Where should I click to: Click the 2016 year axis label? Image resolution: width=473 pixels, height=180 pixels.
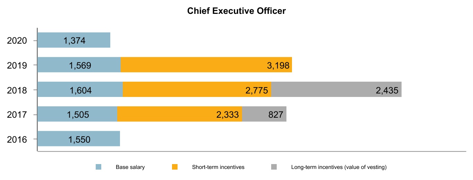17,139
